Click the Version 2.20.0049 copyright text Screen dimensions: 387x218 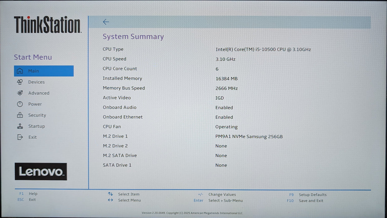192,213
